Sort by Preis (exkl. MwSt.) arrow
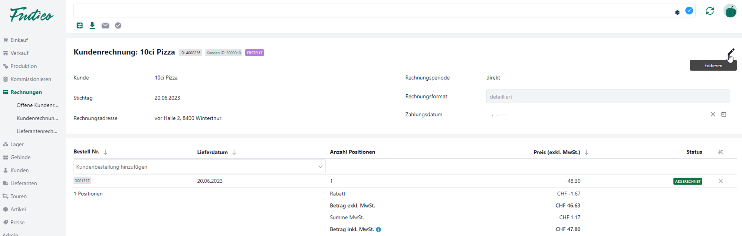Screen dimensions: 742x236 pyautogui.click(x=587, y=152)
